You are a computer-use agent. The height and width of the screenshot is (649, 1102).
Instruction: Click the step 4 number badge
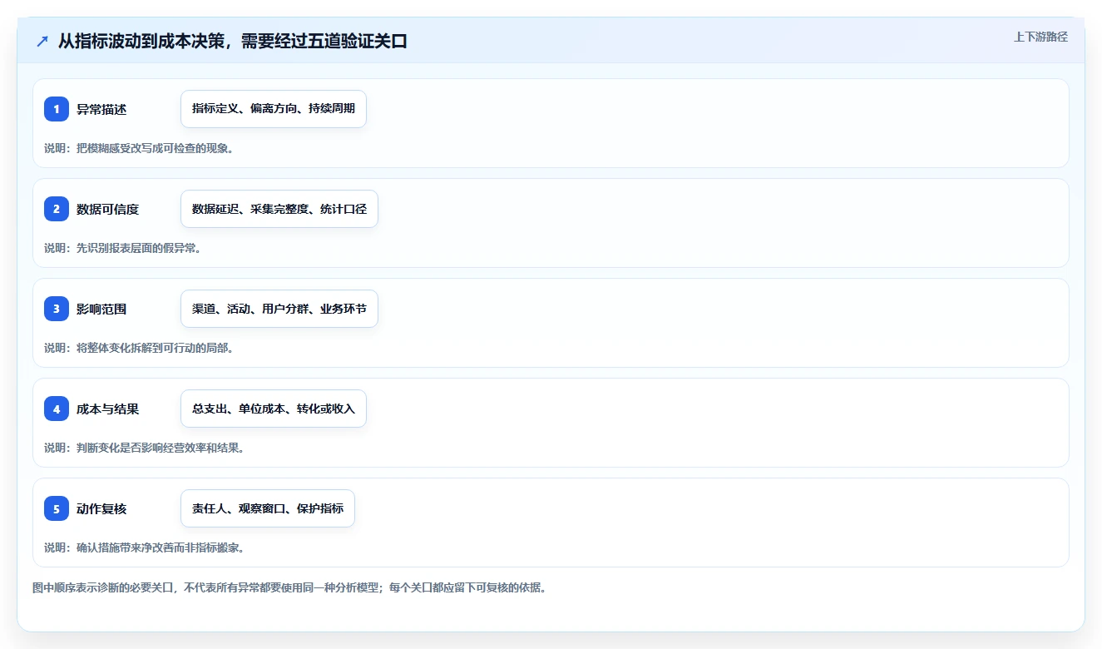57,409
